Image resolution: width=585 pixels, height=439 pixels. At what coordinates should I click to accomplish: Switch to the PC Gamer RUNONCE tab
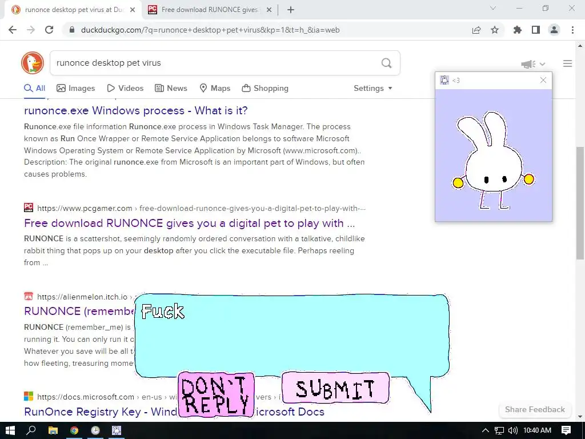(209, 10)
